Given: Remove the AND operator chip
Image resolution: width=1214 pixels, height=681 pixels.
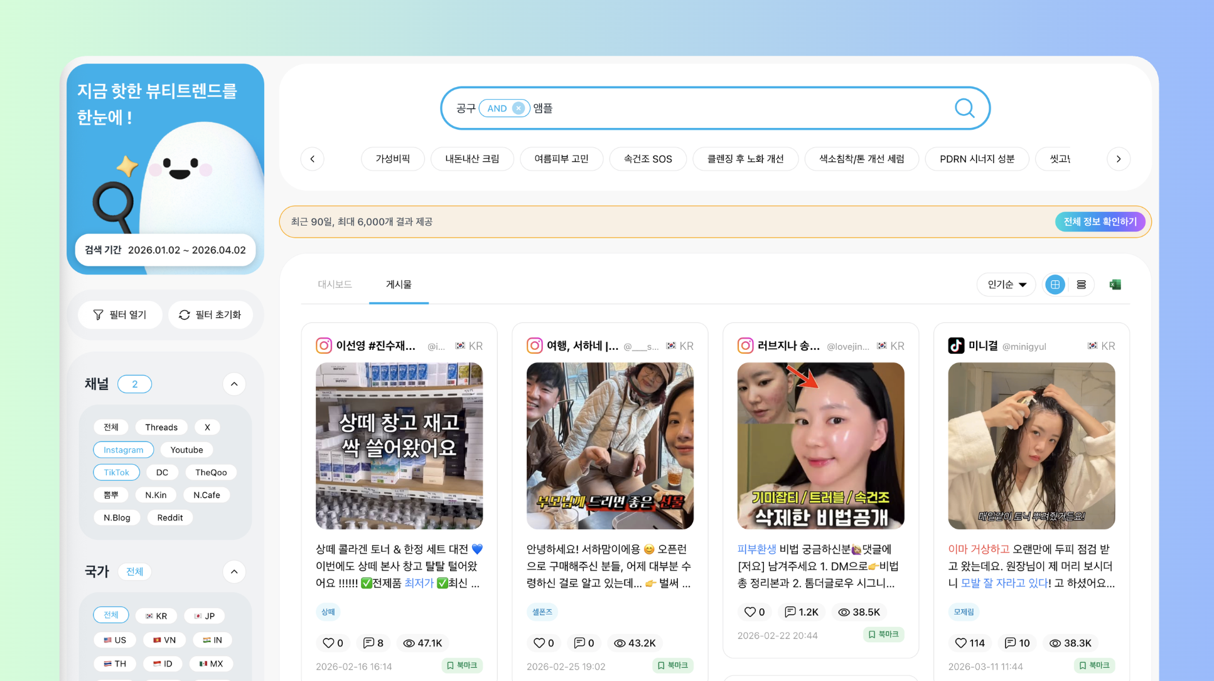Looking at the screenshot, I should [518, 108].
